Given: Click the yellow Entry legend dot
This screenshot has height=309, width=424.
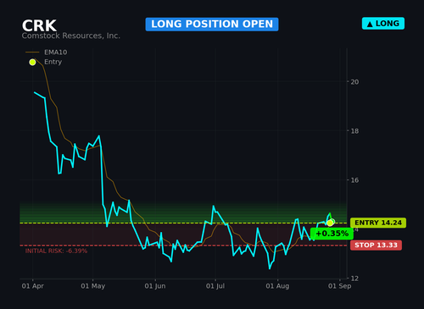Looking at the screenshot, I should tap(32, 62).
